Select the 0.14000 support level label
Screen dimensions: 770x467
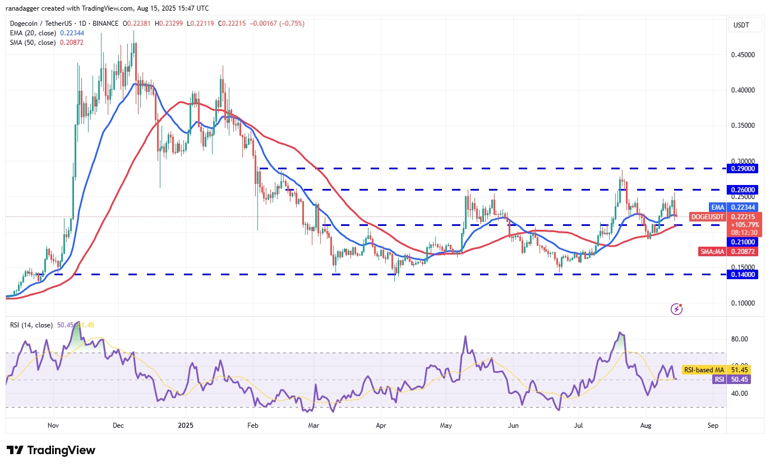743,274
